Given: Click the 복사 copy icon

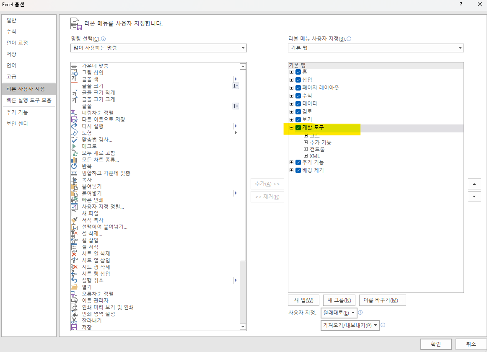Looking at the screenshot, I should 74,180.
